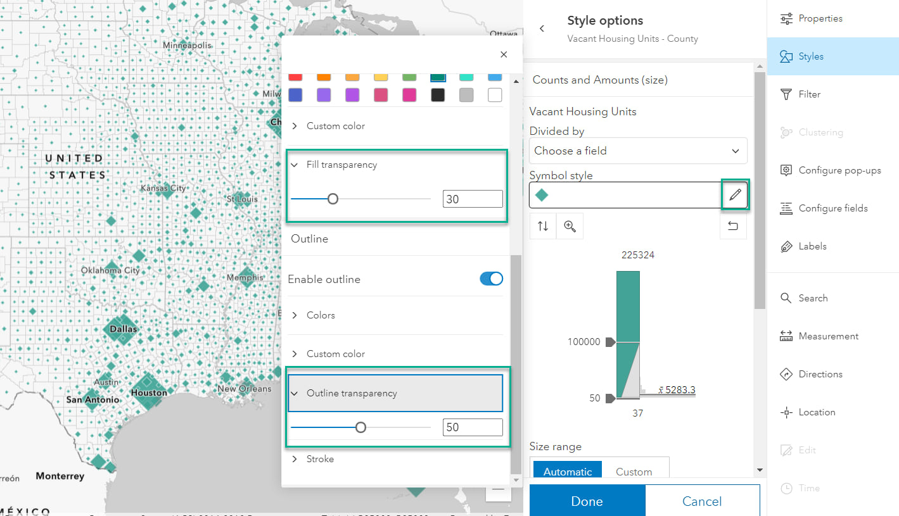Screen dimensions: 899x516
Task: Open the Search tool
Action: pyautogui.click(x=833, y=298)
